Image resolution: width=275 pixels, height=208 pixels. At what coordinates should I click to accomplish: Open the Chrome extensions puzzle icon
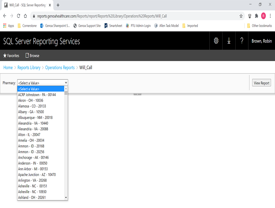pyautogui.click(x=257, y=16)
